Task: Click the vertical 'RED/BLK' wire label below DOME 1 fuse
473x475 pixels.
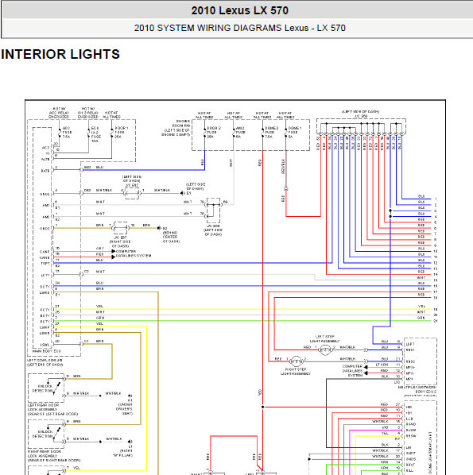Action: (283, 166)
